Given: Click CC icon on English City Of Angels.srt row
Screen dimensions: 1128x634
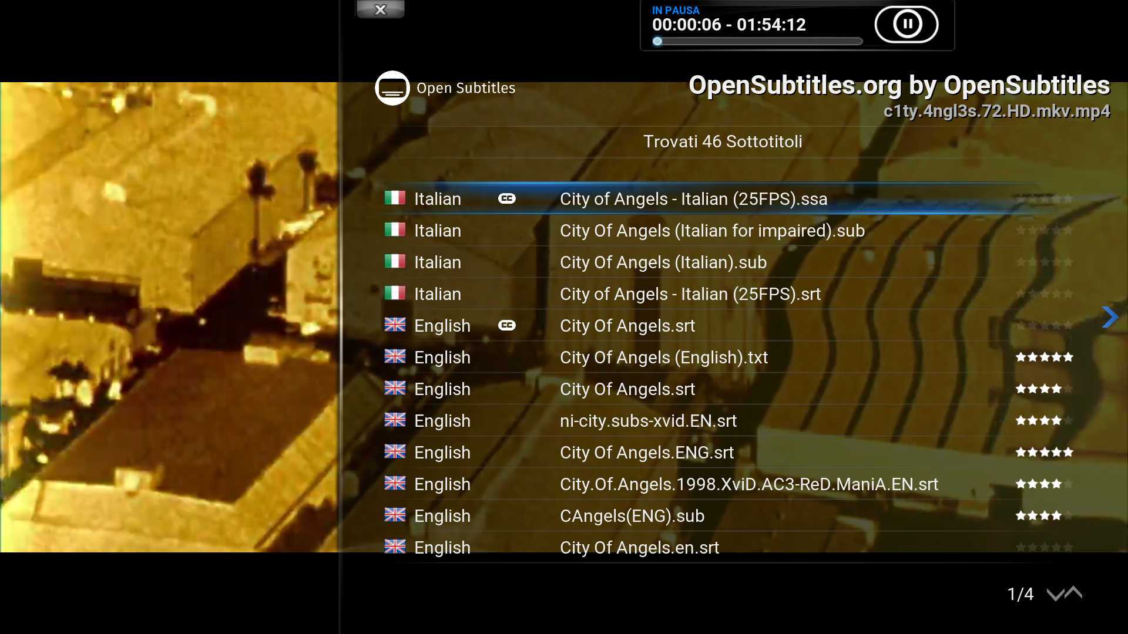Looking at the screenshot, I should 507,325.
